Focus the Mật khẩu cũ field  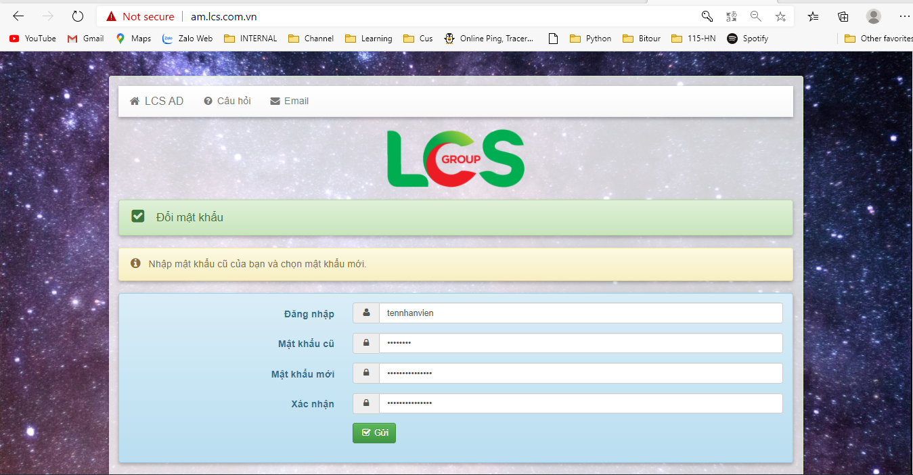pyautogui.click(x=581, y=343)
